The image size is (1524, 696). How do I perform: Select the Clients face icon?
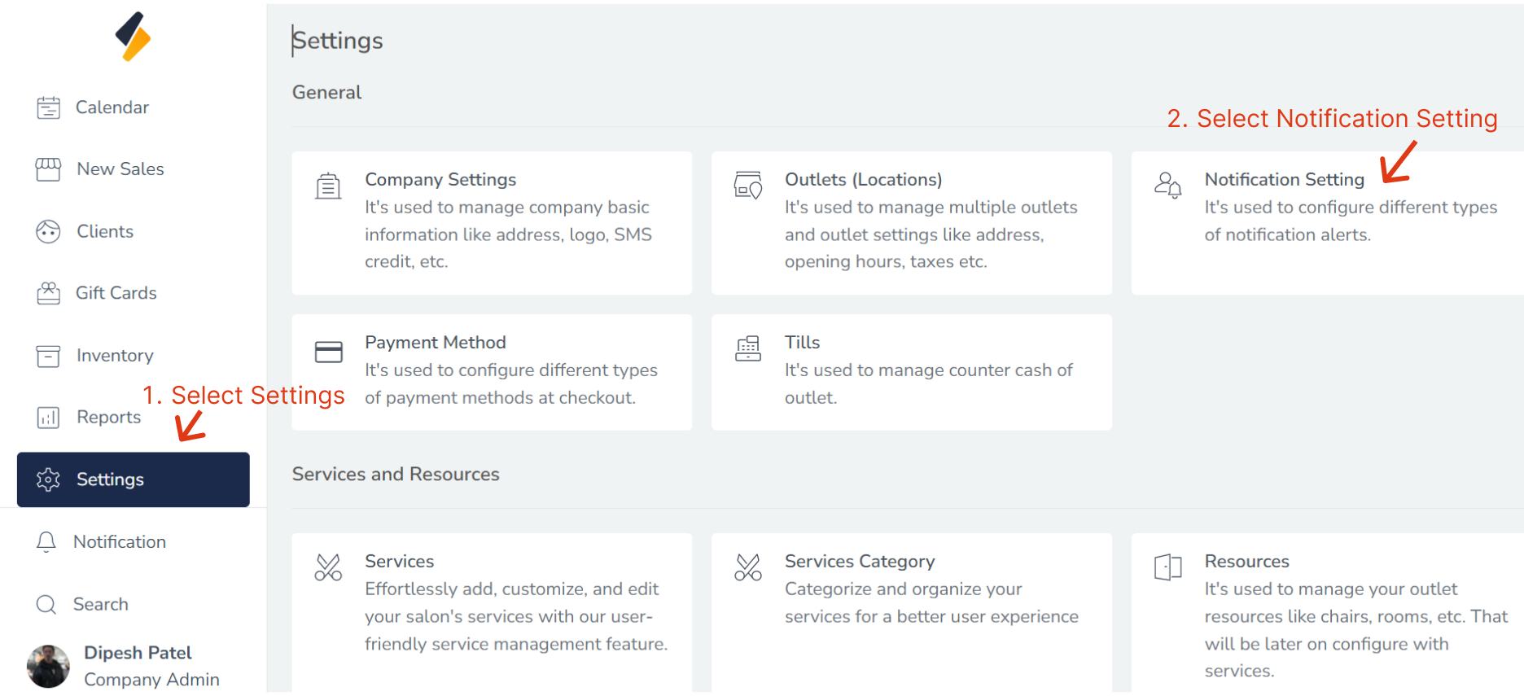[x=48, y=232]
